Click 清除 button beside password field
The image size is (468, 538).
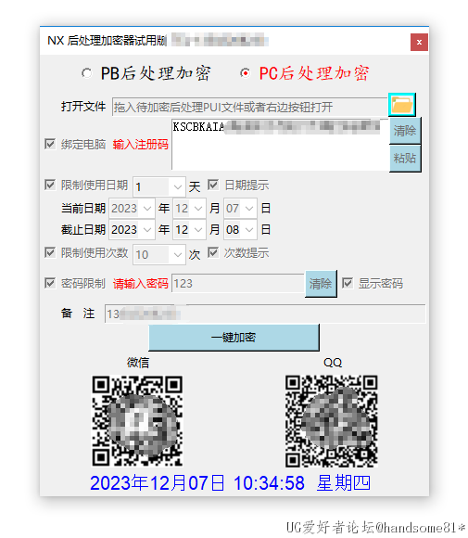tap(321, 284)
